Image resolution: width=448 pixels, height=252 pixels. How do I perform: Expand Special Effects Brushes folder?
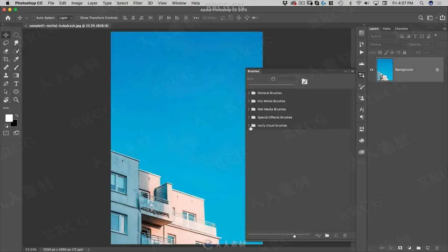(249, 117)
